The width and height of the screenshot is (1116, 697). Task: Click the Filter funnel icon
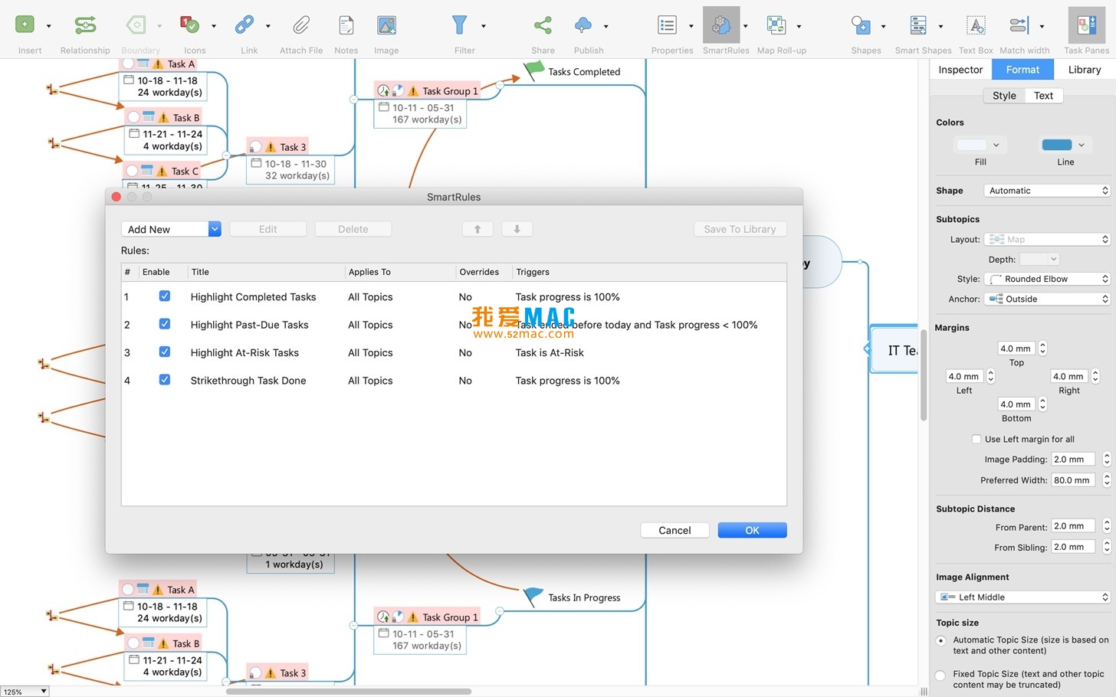(x=459, y=25)
